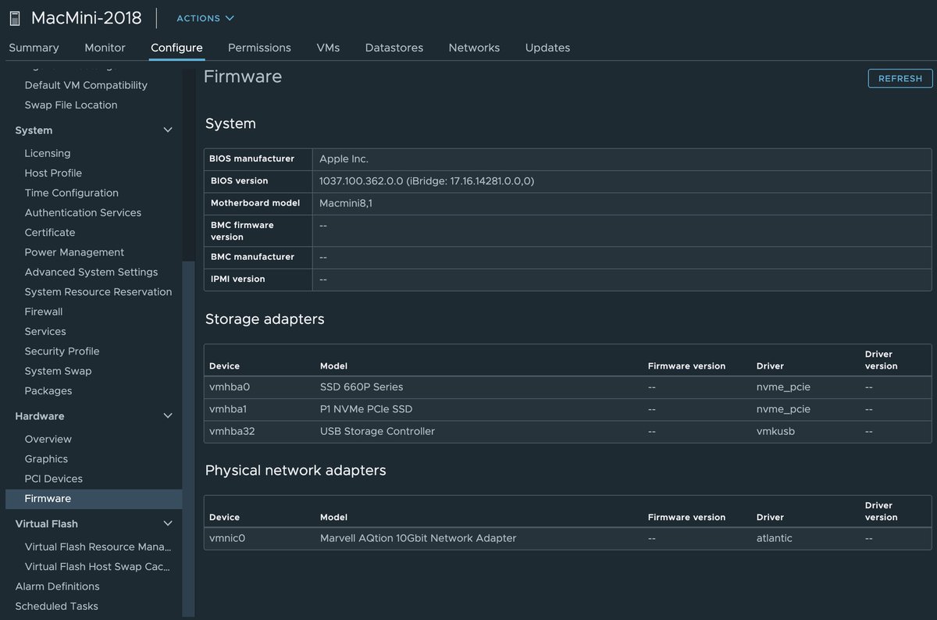Click the REFRESH button

900,78
